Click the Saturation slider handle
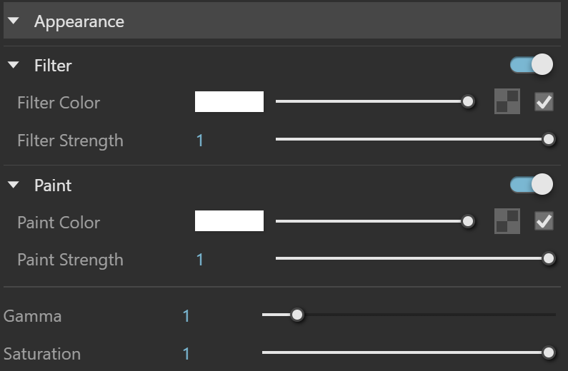The width and height of the screenshot is (568, 371). (549, 352)
